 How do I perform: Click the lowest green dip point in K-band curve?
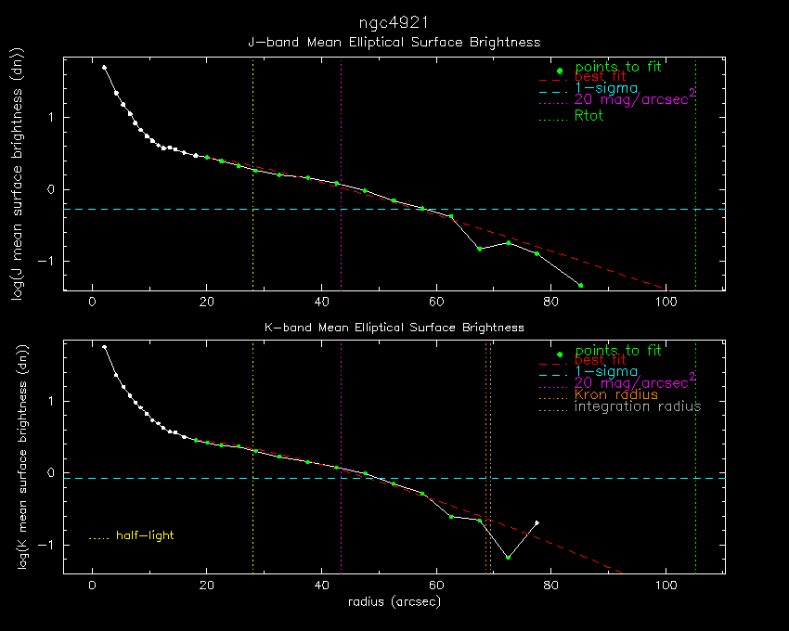(x=508, y=557)
